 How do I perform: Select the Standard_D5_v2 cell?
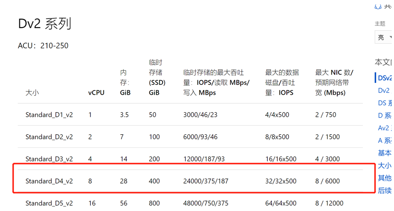click(x=49, y=203)
